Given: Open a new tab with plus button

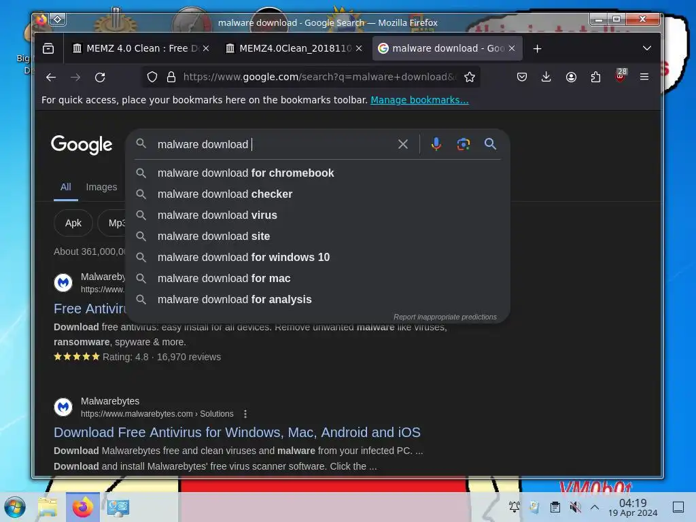Looking at the screenshot, I should 537,48.
